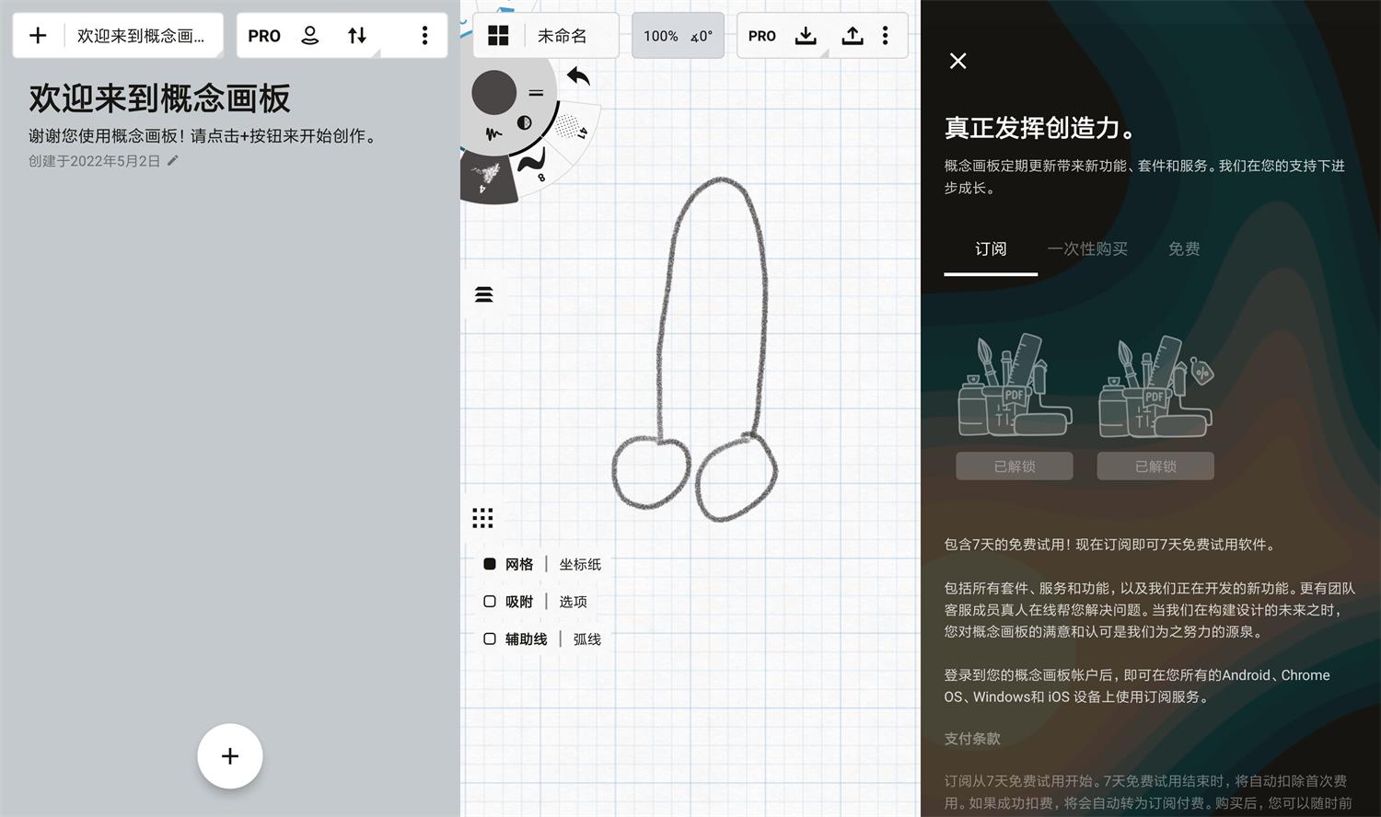Viewport: 1381px width, 817px height.
Task: Open the 弧线 guide type option
Action: point(586,639)
